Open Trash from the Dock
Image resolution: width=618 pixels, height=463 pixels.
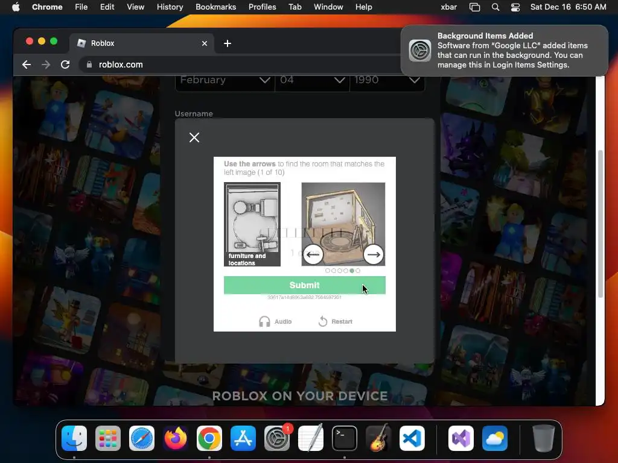point(544,438)
